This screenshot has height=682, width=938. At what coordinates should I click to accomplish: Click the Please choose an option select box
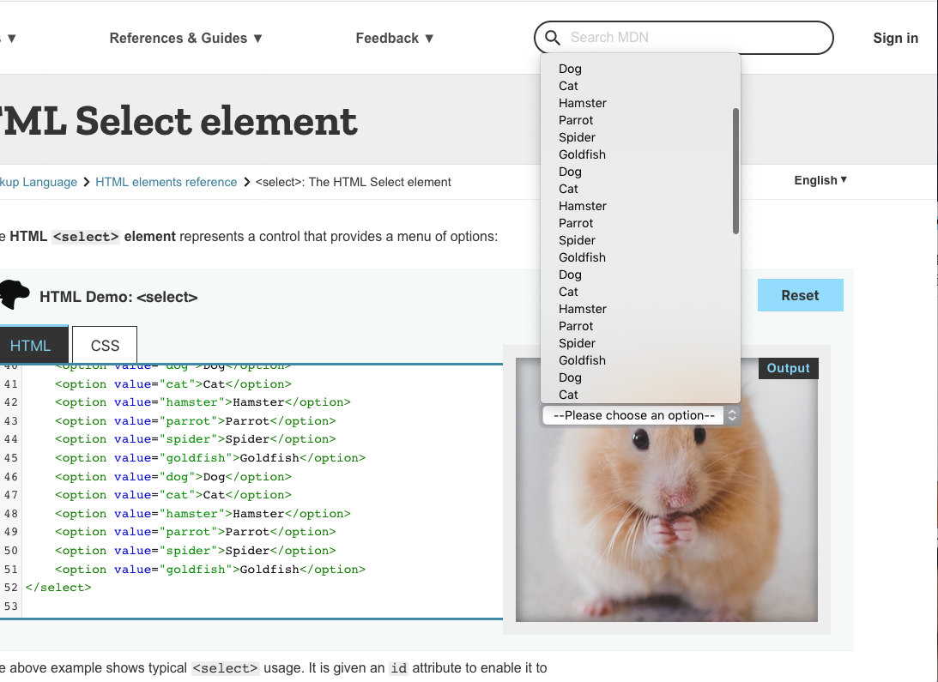tap(641, 415)
